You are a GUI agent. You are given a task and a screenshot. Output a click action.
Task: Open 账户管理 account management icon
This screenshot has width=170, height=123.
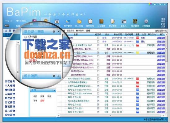68,22
